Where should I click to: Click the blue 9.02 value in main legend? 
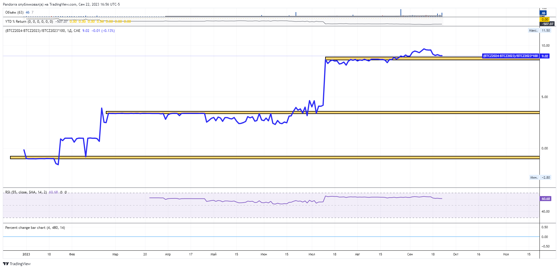[x=86, y=31]
